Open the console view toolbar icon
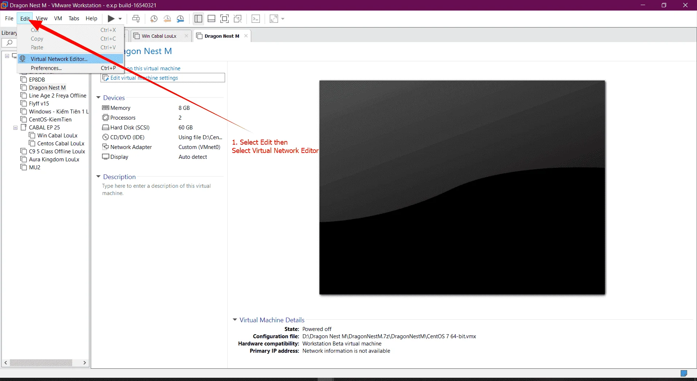The height and width of the screenshot is (381, 697). [256, 18]
